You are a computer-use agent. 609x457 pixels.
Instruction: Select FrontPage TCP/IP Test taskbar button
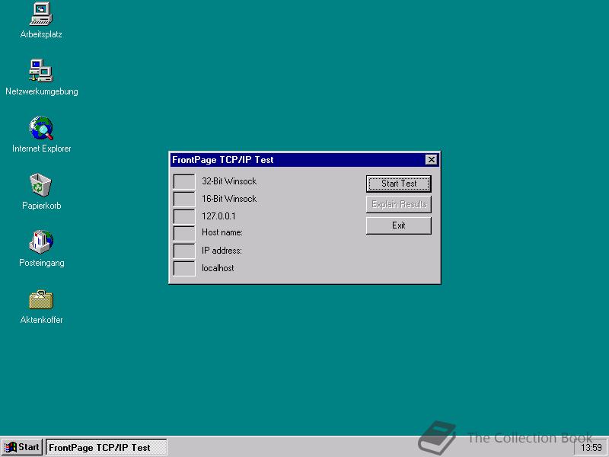click(x=107, y=447)
